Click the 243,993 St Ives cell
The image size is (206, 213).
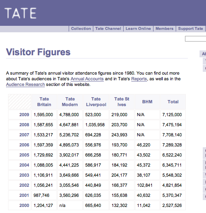coord(122,135)
